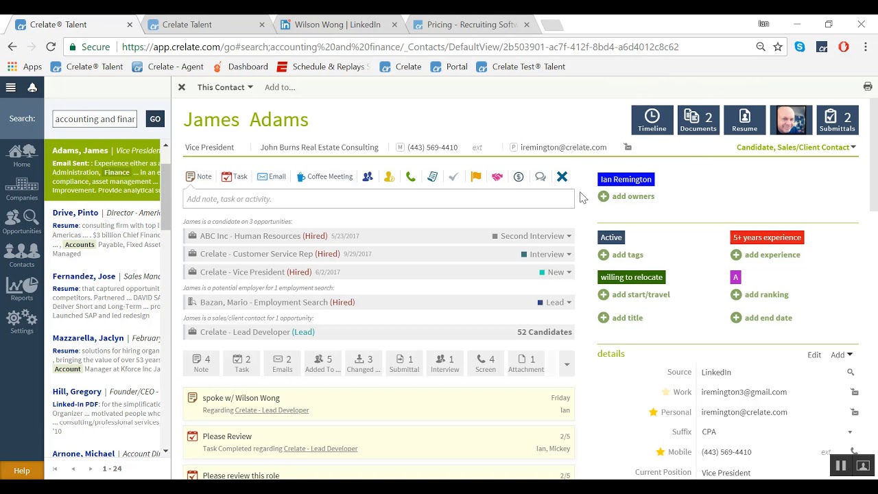Viewport: 878px width, 494px height.
Task: Open the details Add dropdown
Action: (842, 355)
